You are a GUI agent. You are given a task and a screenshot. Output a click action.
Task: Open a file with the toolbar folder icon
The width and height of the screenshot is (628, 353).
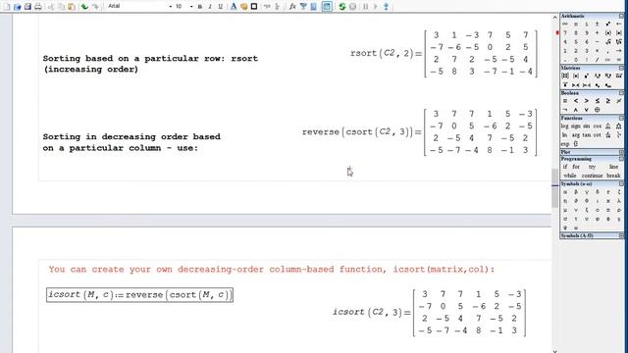click(x=18, y=7)
